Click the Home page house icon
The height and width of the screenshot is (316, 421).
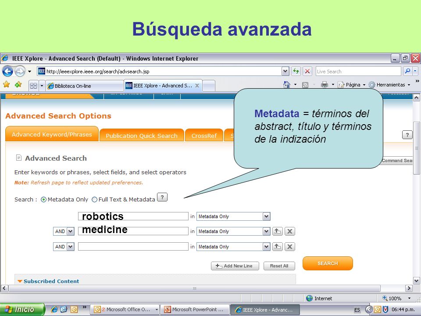(x=287, y=85)
